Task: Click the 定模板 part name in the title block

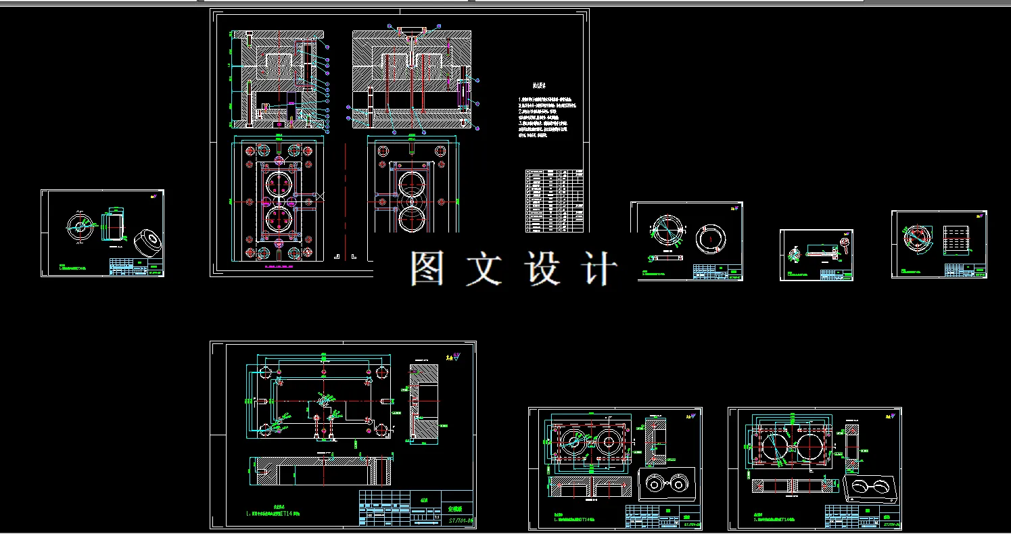Action: click(x=455, y=510)
